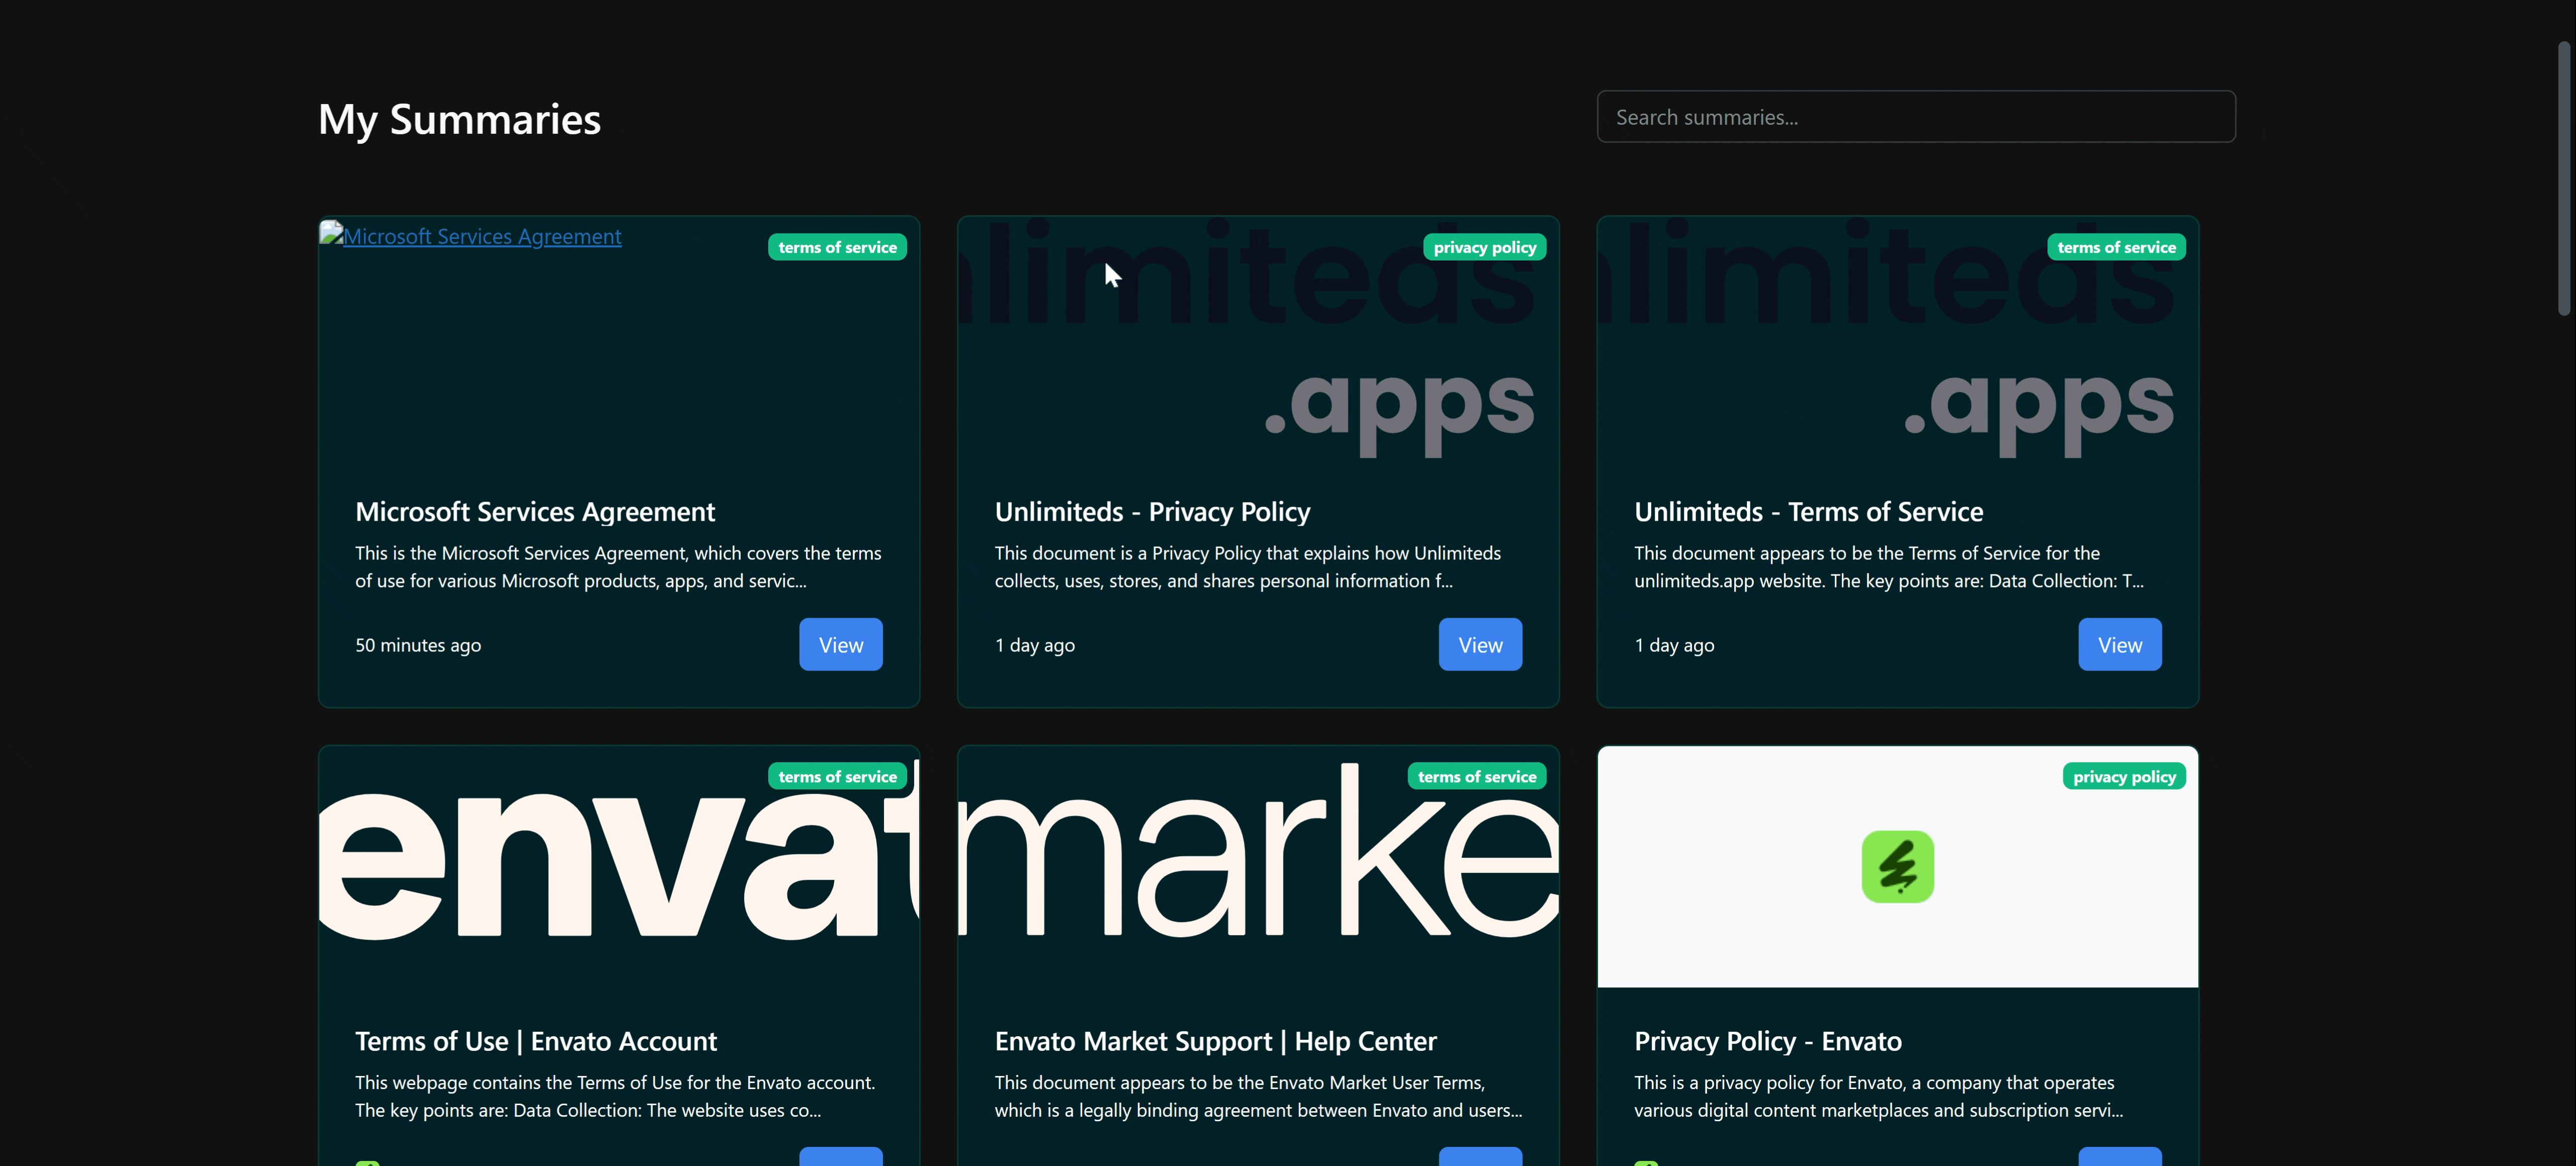Click the Privacy Policy - Envato card's badge
The image size is (2576, 1166).
click(2123, 777)
